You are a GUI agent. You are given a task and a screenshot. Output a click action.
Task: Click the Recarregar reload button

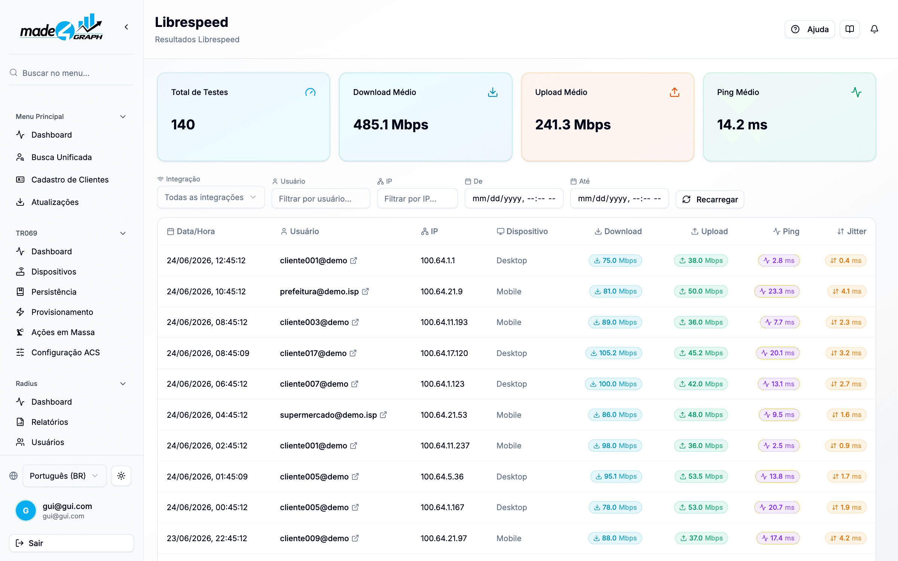(x=710, y=199)
